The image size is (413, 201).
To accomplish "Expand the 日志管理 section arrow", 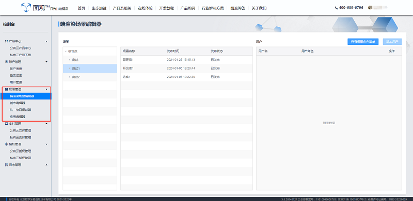I will click(x=46, y=165).
